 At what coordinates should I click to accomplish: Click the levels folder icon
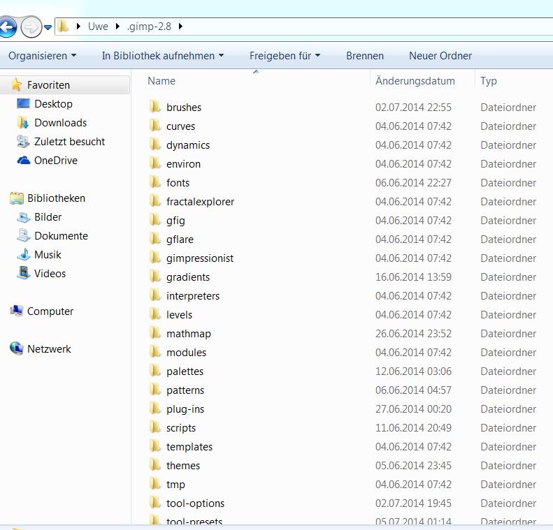pos(155,314)
